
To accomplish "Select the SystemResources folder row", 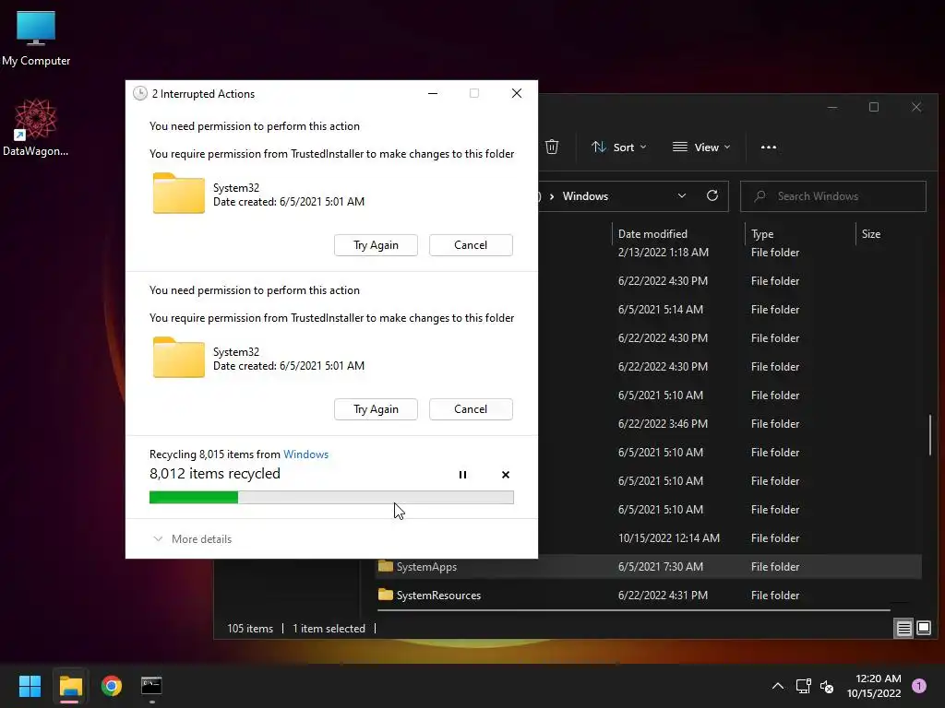I will (x=648, y=595).
